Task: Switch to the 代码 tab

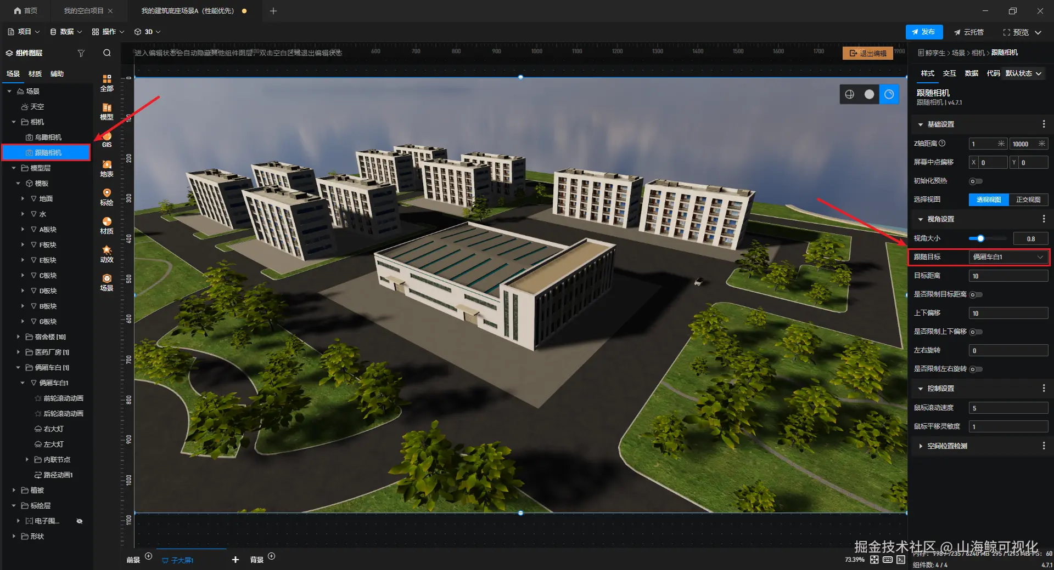Action: (x=993, y=73)
